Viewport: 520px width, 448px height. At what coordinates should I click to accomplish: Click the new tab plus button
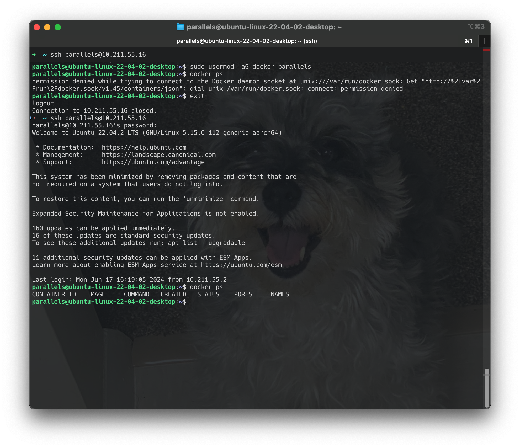pos(484,41)
